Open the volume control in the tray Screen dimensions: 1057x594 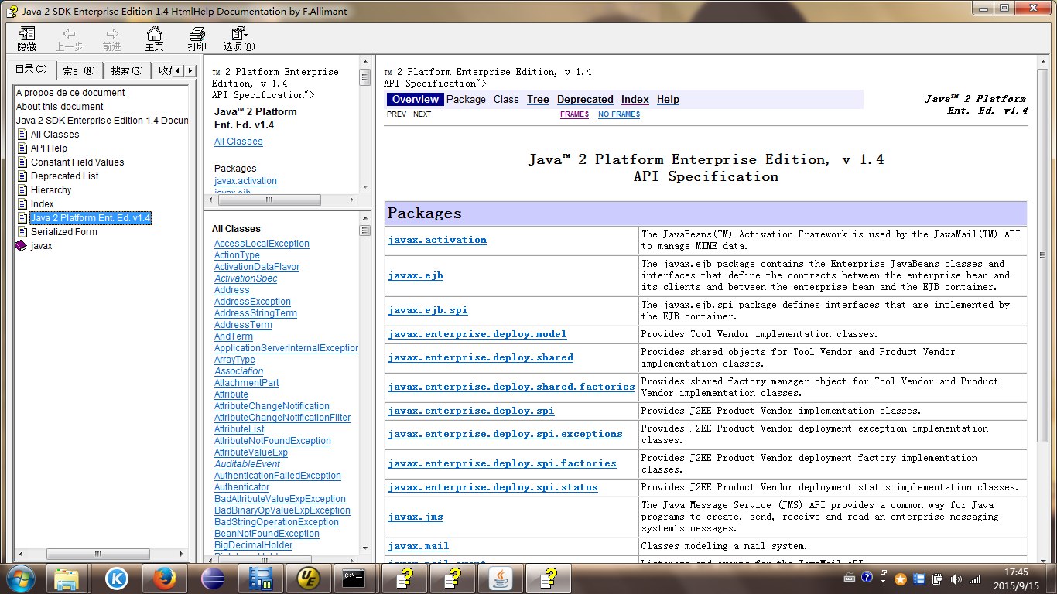pyautogui.click(x=956, y=579)
